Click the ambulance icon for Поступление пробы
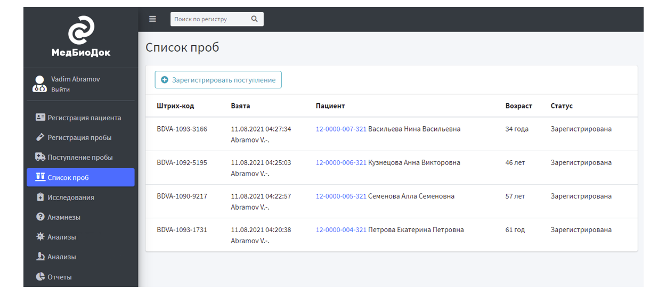Viewport: 658px width, 297px height. pyautogui.click(x=40, y=157)
